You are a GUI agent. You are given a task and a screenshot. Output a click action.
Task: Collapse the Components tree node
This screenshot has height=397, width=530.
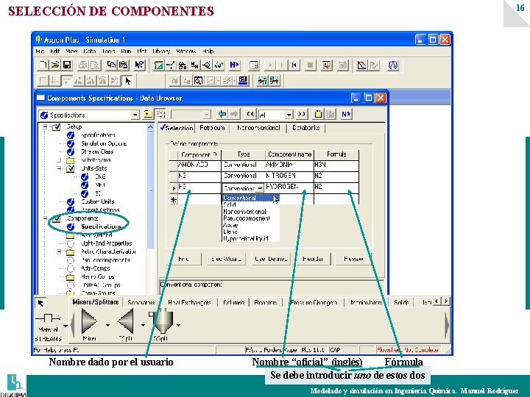[x=45, y=218]
